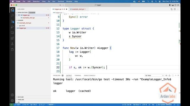Image resolution: width=190 pixels, height=106 pixels.
Task: Click the editor overview ruler scrollbar
Action: click(180, 44)
